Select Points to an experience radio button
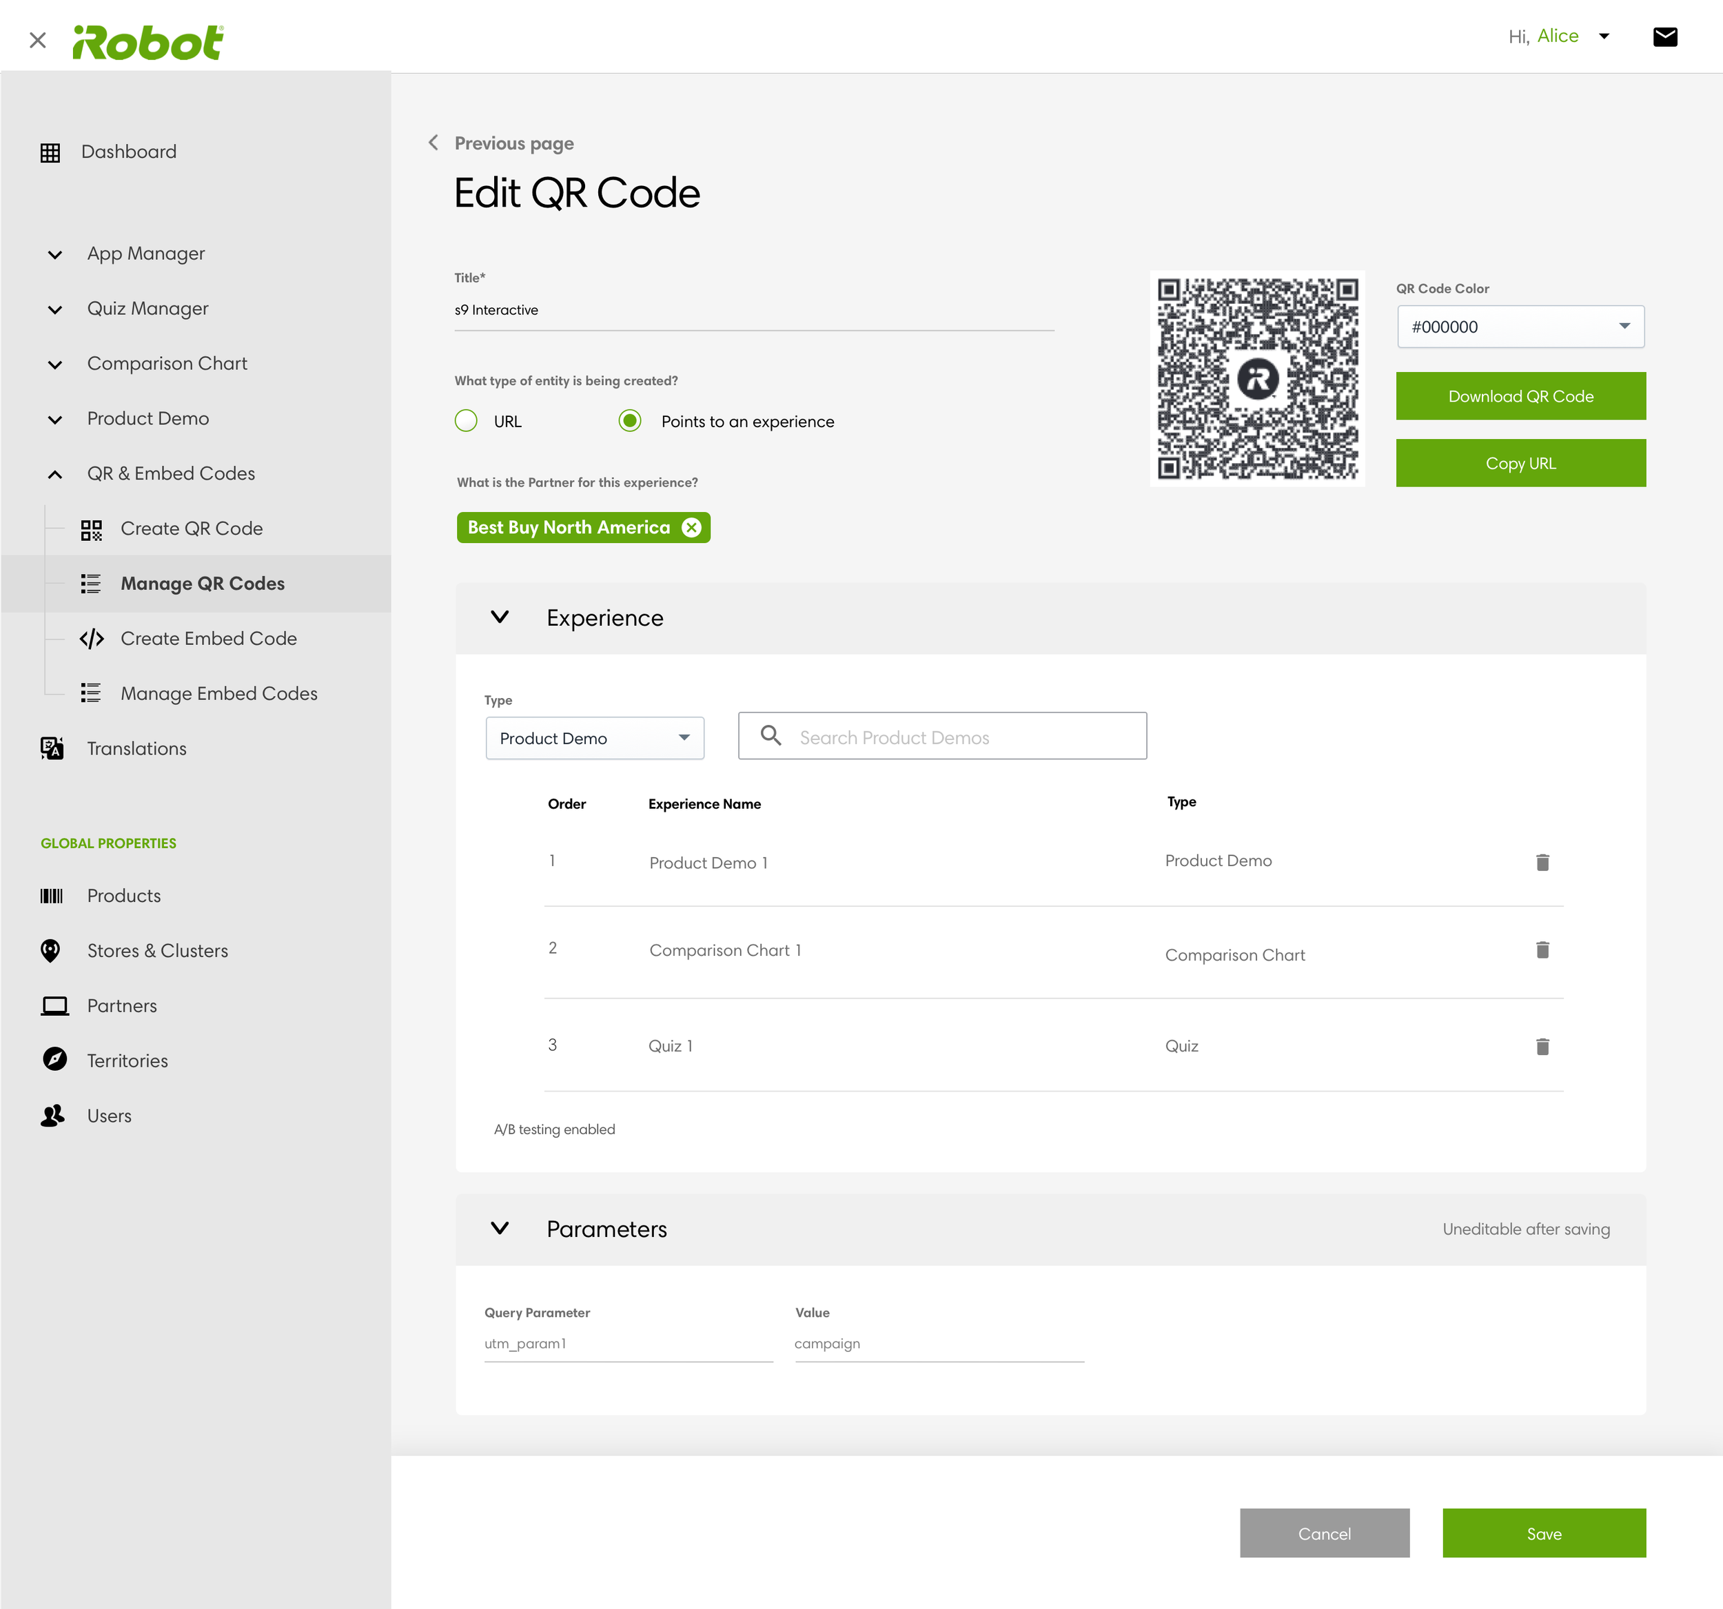The height and width of the screenshot is (1609, 1723). (630, 421)
